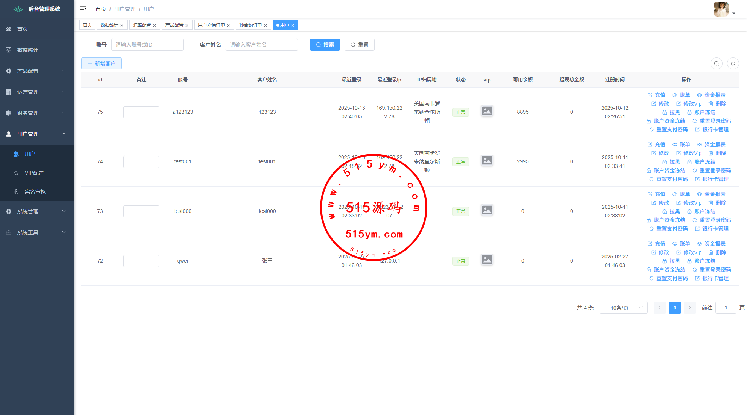Screen dimensions: 747x415
Task: Collapse sidebar with hamburger menu icon
Action: (x=83, y=9)
